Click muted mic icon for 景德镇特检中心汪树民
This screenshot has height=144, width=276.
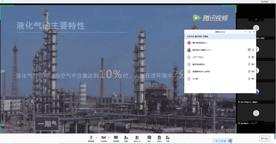click(x=249, y=72)
